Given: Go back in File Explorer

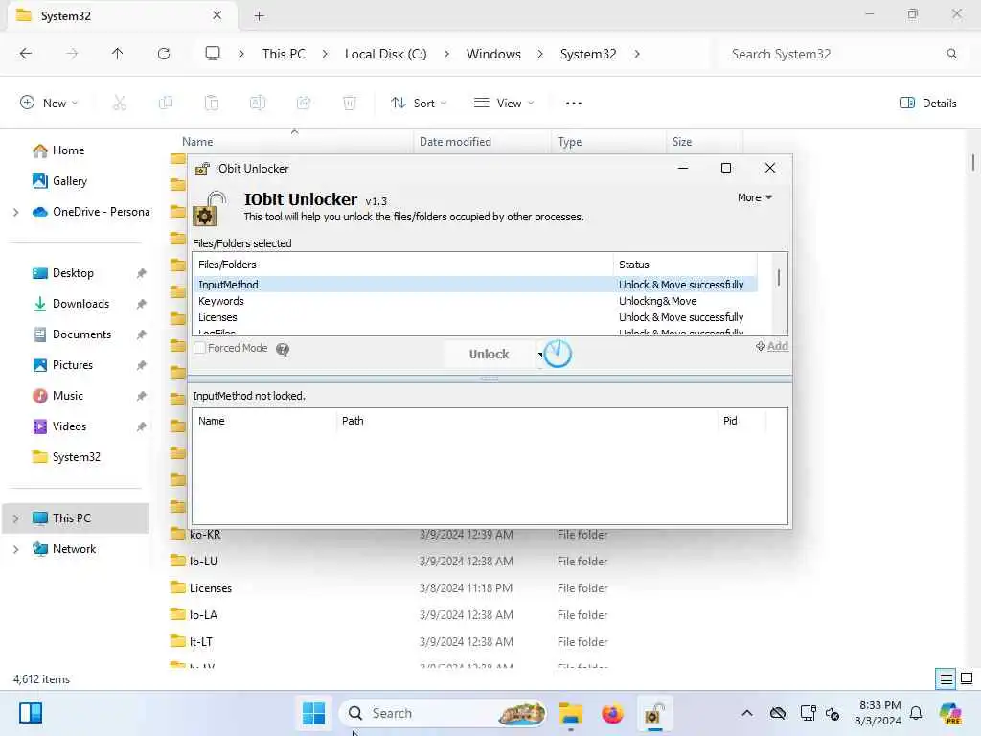Looking at the screenshot, I should tap(26, 54).
